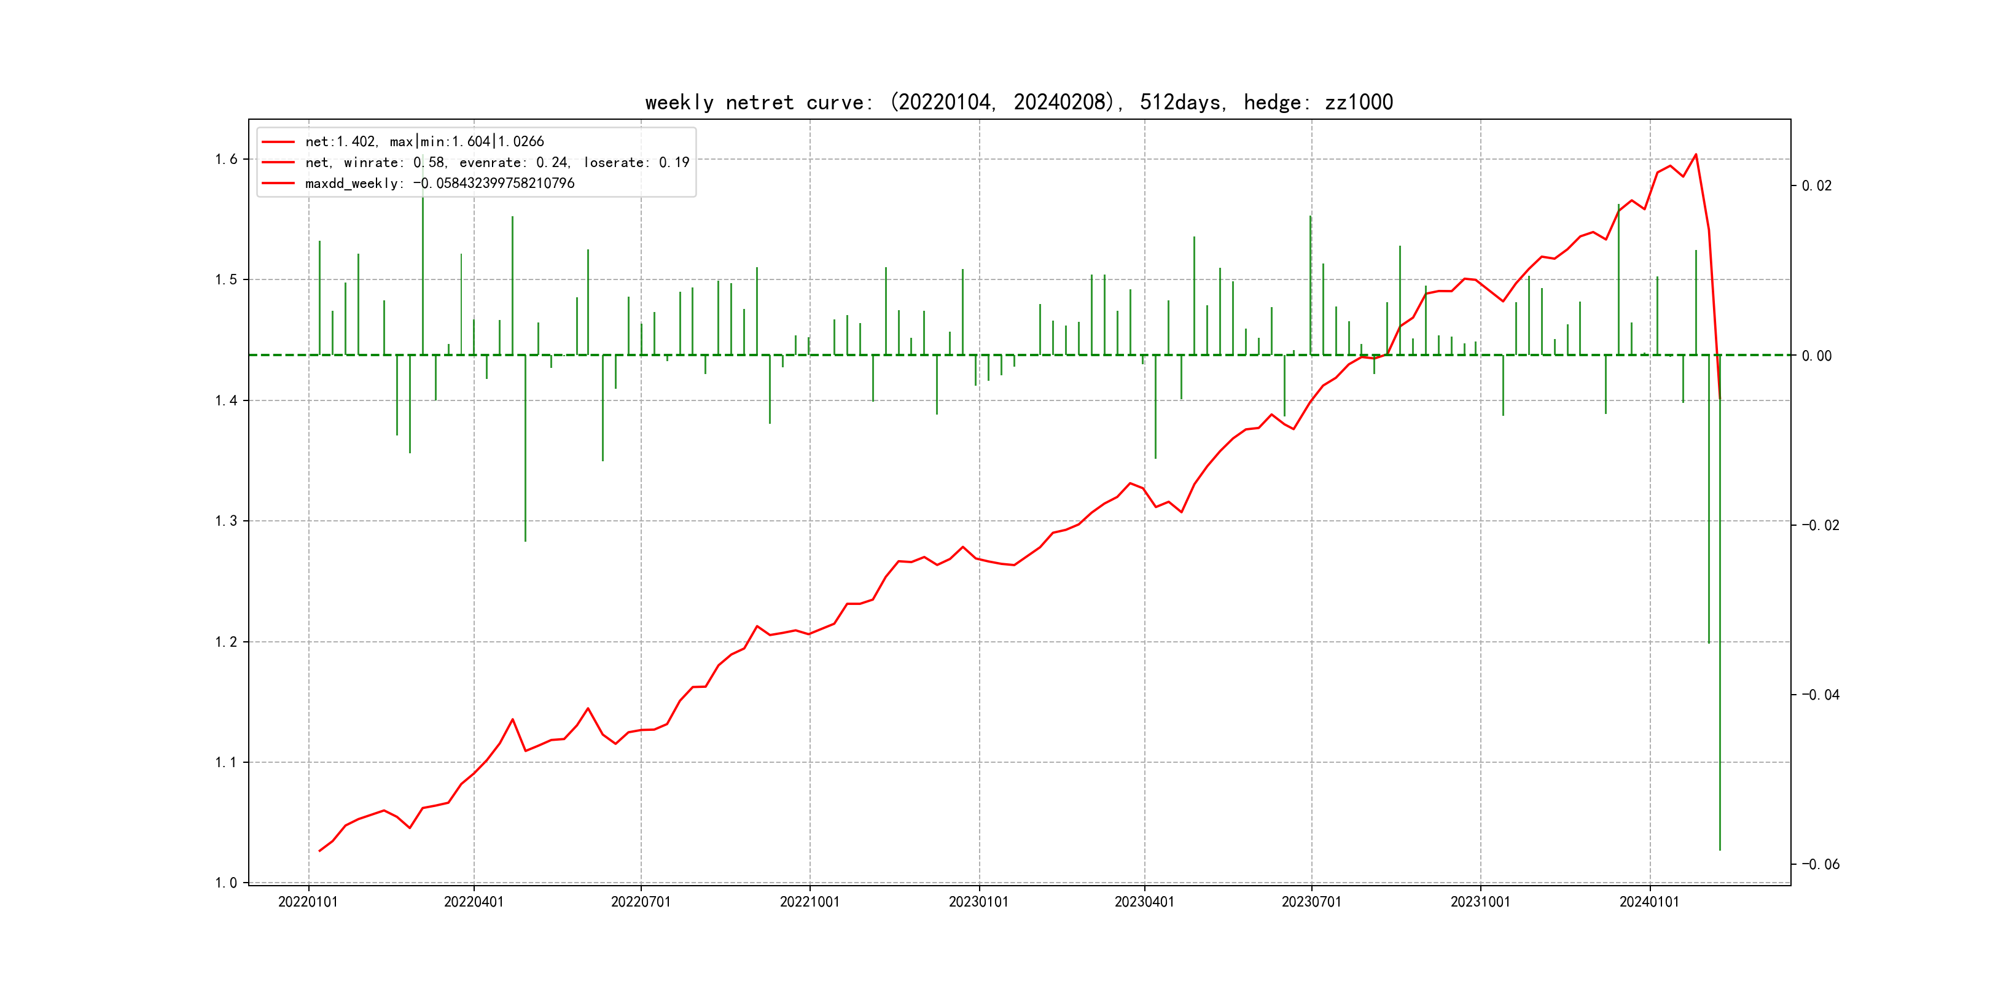Click the 0.00 right y-axis label
The height and width of the screenshot is (995, 1990).
[1816, 356]
